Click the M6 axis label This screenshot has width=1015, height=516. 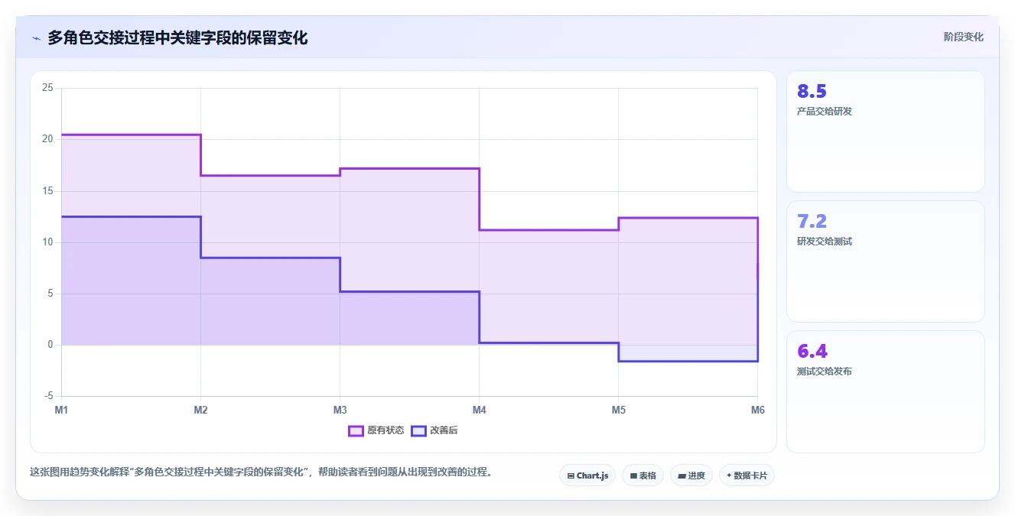click(x=757, y=411)
